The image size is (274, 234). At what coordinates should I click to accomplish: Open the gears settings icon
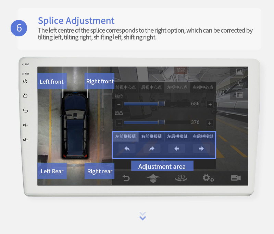(208, 178)
